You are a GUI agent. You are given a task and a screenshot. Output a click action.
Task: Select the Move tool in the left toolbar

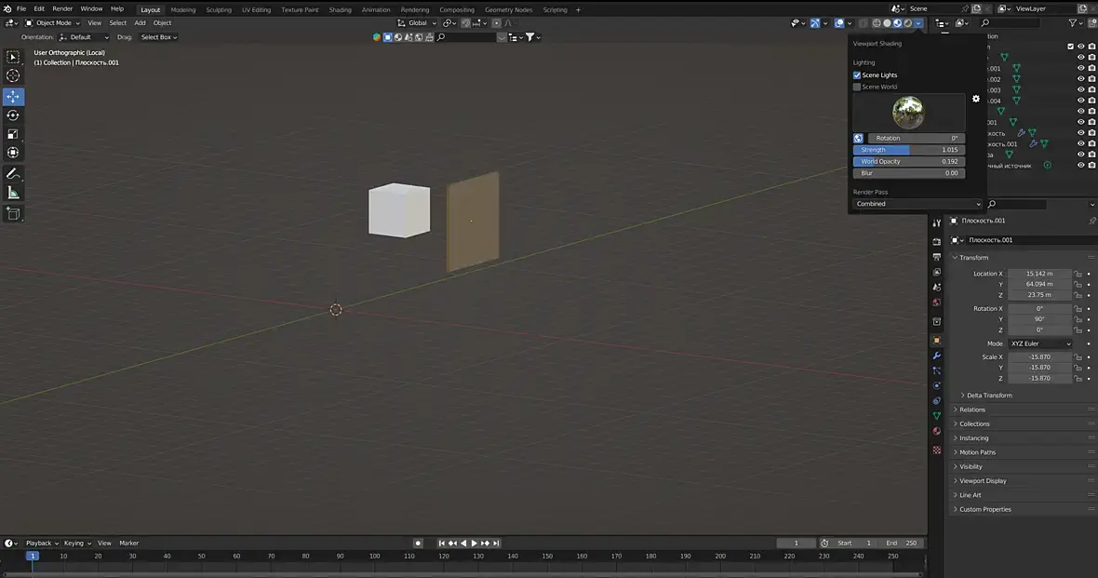coord(13,97)
